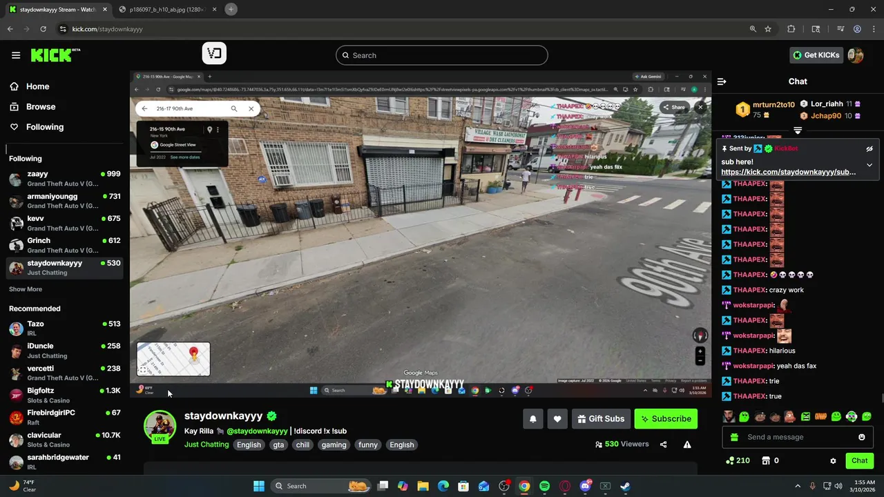The height and width of the screenshot is (497, 884).
Task: Click the green blob emote in quick emotes
Action: click(x=744, y=417)
